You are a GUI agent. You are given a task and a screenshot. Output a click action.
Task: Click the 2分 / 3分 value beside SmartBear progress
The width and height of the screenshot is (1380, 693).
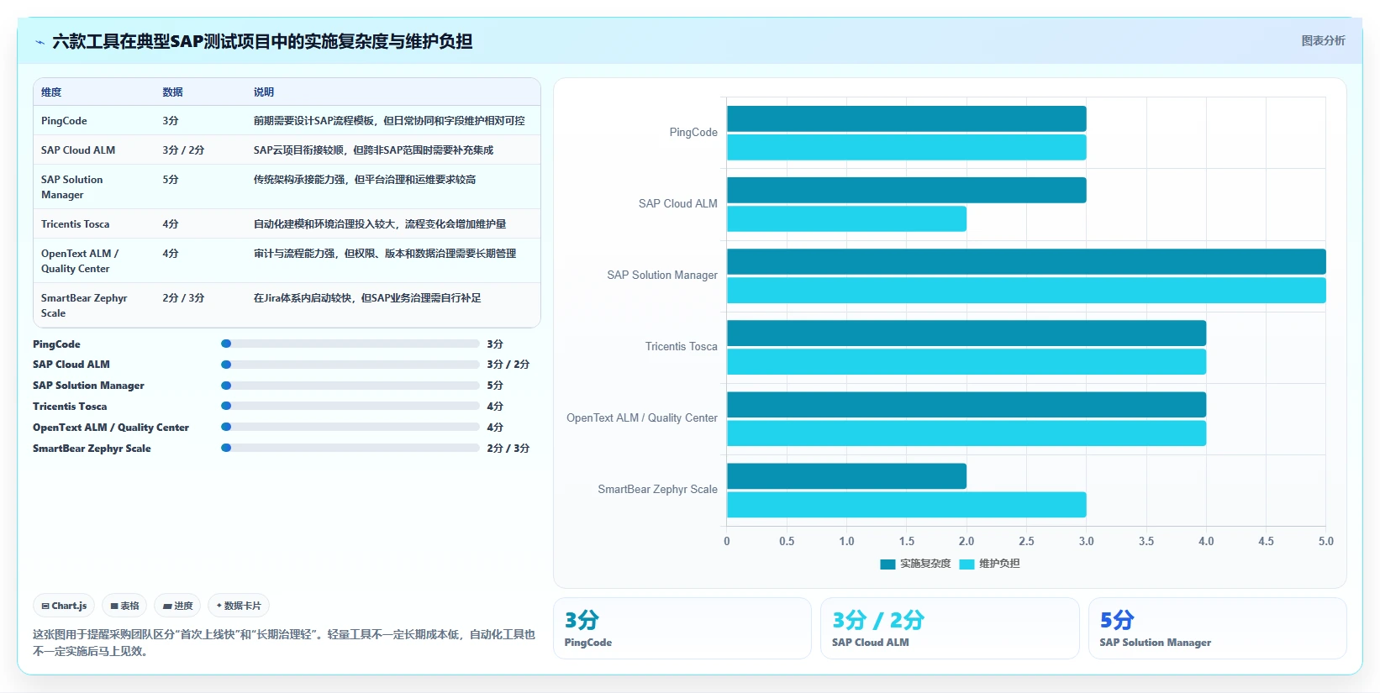click(508, 449)
